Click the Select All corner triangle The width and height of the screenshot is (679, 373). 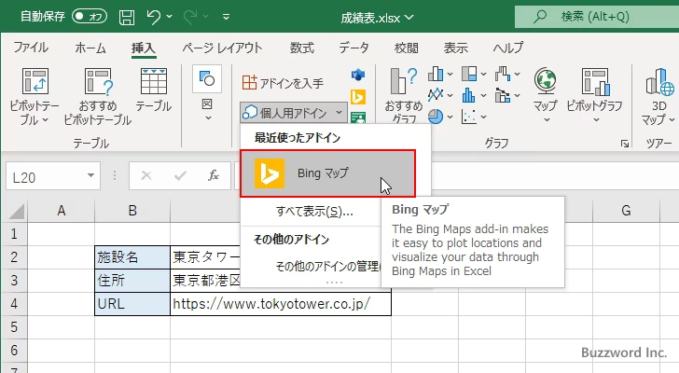point(17,212)
